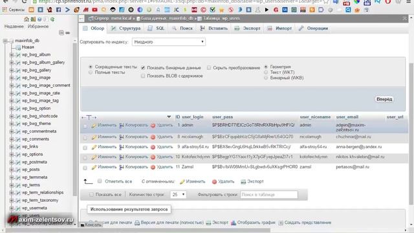Enable Показать BLOB содержимое checkbox
Viewport: 414px width, 233px height.
[x=143, y=76]
